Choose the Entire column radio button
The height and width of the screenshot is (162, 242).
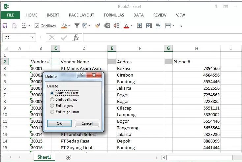[52, 112]
